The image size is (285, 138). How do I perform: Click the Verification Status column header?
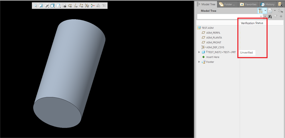click(x=252, y=23)
